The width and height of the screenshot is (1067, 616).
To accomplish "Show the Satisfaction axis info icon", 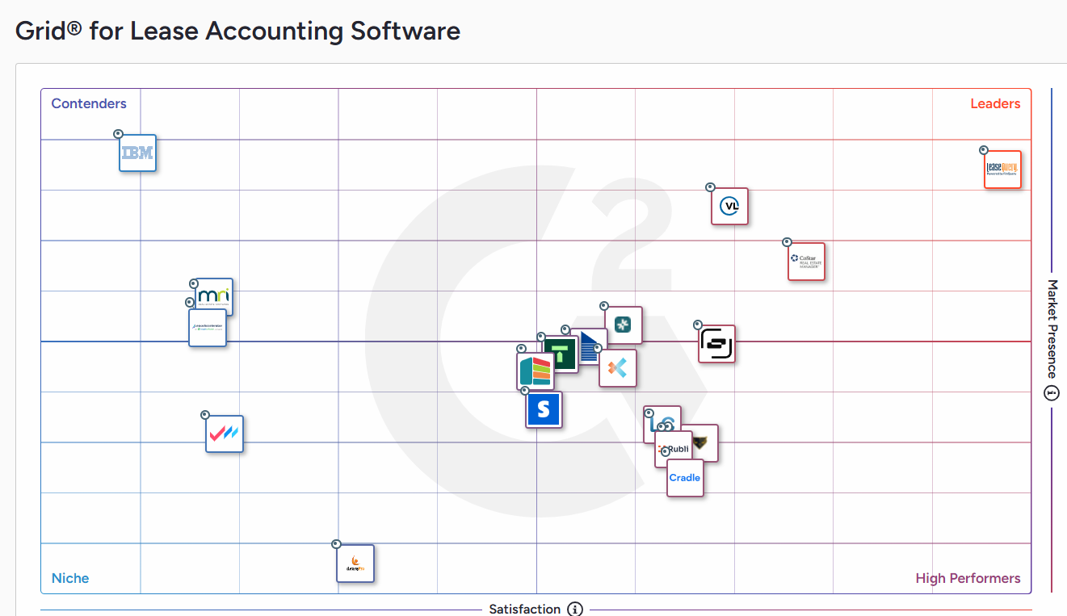I will click(x=574, y=609).
